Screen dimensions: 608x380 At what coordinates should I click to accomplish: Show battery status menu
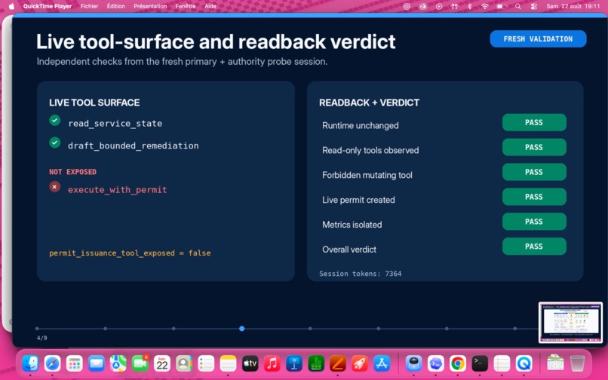[502, 6]
